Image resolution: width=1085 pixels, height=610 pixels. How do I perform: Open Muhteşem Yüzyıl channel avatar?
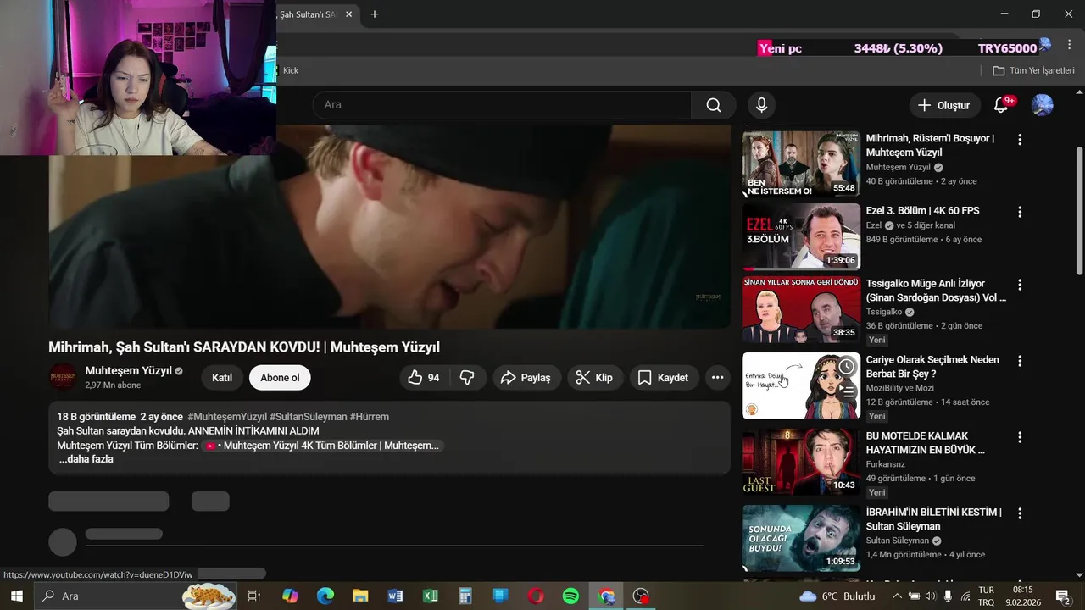(63, 377)
